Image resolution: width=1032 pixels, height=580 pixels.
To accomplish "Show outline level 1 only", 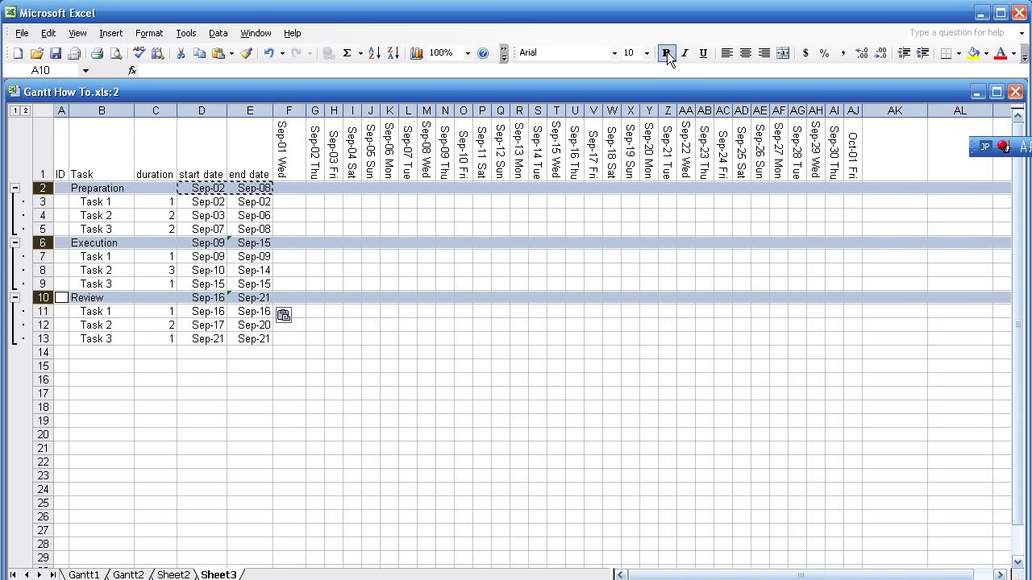I will [x=15, y=110].
